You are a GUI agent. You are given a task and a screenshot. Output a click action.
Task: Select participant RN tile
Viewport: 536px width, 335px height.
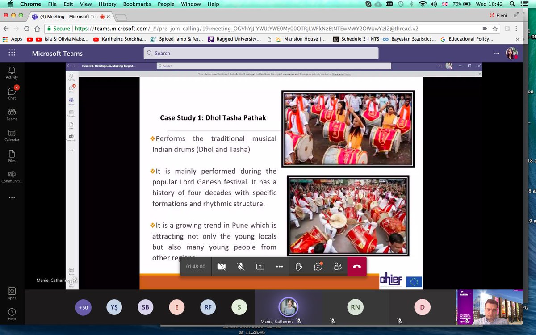pos(355,307)
